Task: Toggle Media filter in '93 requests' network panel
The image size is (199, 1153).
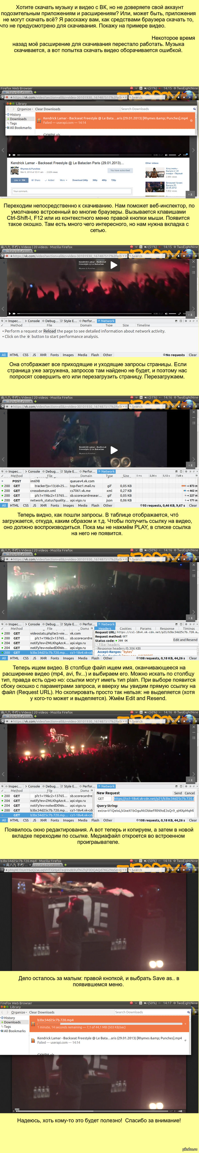Action: pyautogui.click(x=83, y=505)
